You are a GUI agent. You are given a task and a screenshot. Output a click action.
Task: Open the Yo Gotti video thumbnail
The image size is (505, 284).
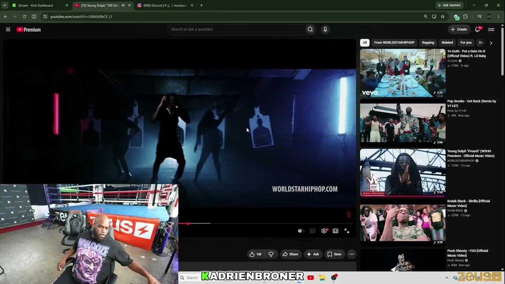pyautogui.click(x=403, y=73)
